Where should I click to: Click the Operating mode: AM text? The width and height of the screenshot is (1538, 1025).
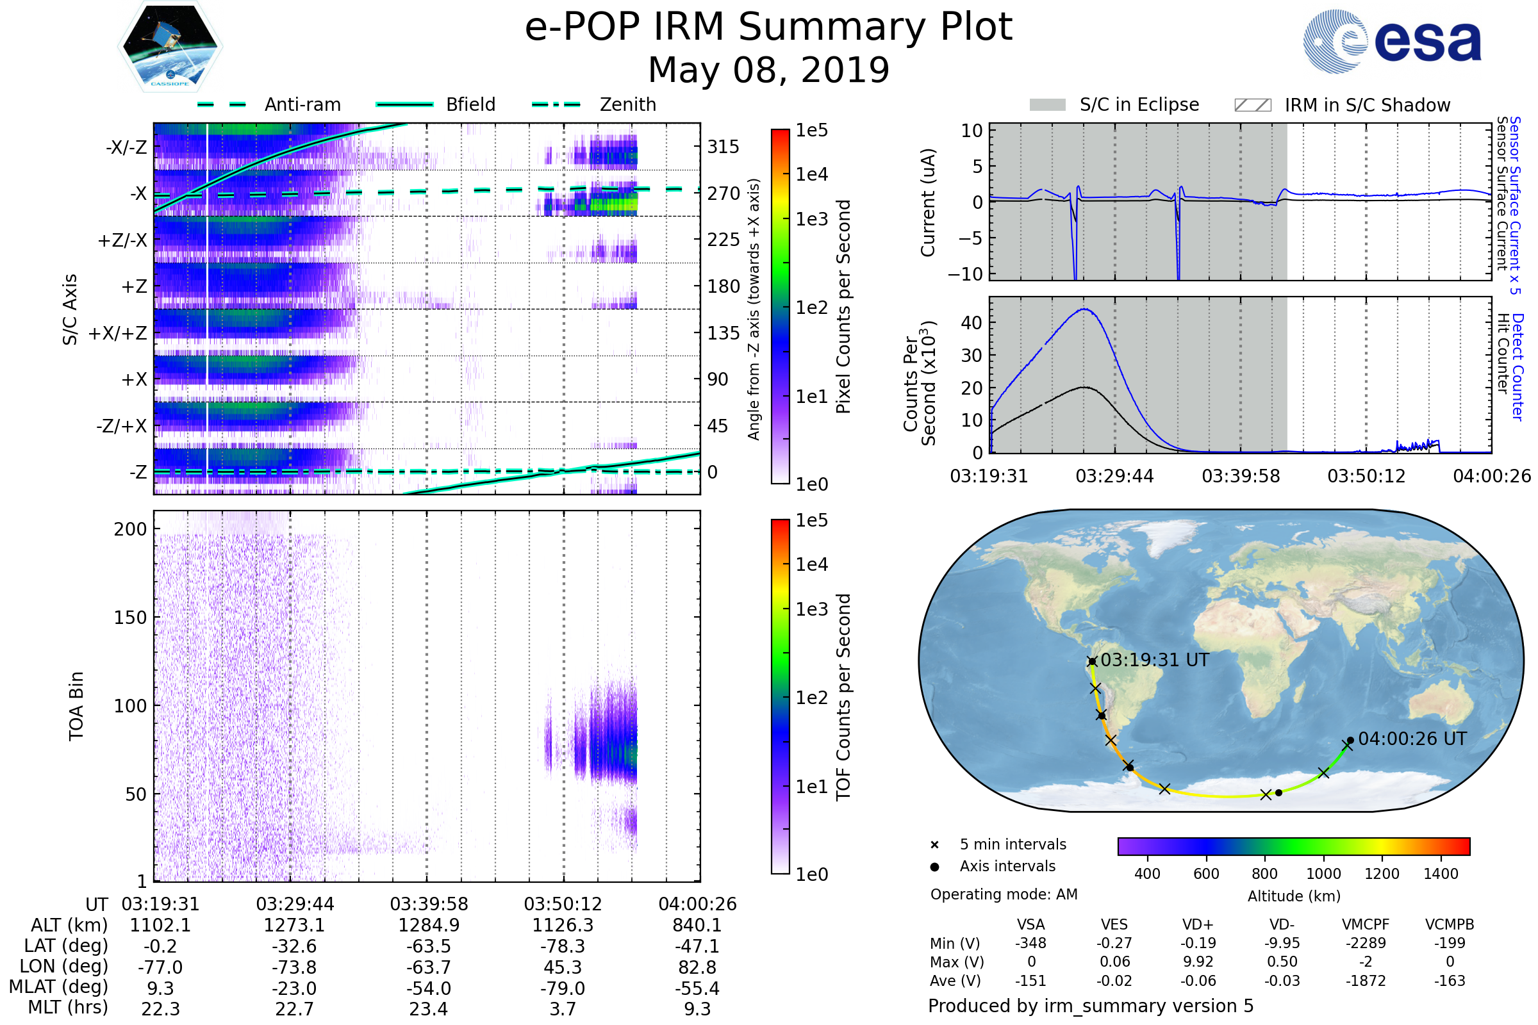click(x=1004, y=894)
